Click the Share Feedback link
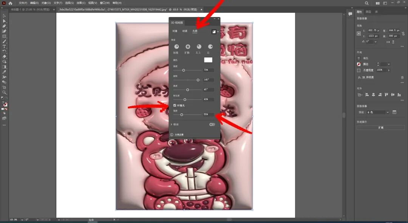The height and width of the screenshot is (223, 408). (x=179, y=135)
